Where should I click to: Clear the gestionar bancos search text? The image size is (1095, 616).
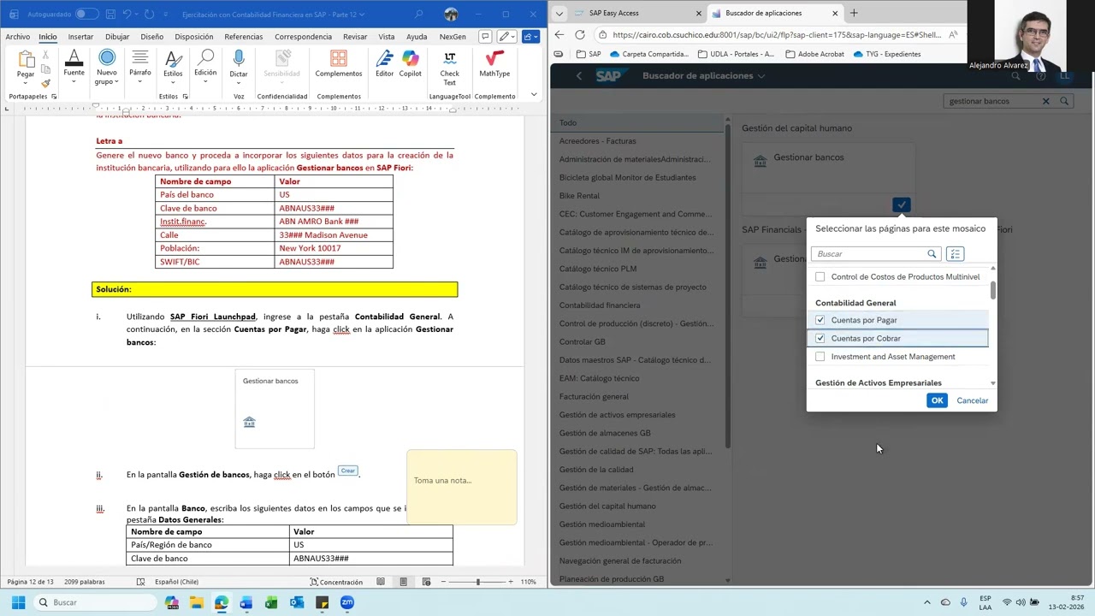click(1045, 101)
